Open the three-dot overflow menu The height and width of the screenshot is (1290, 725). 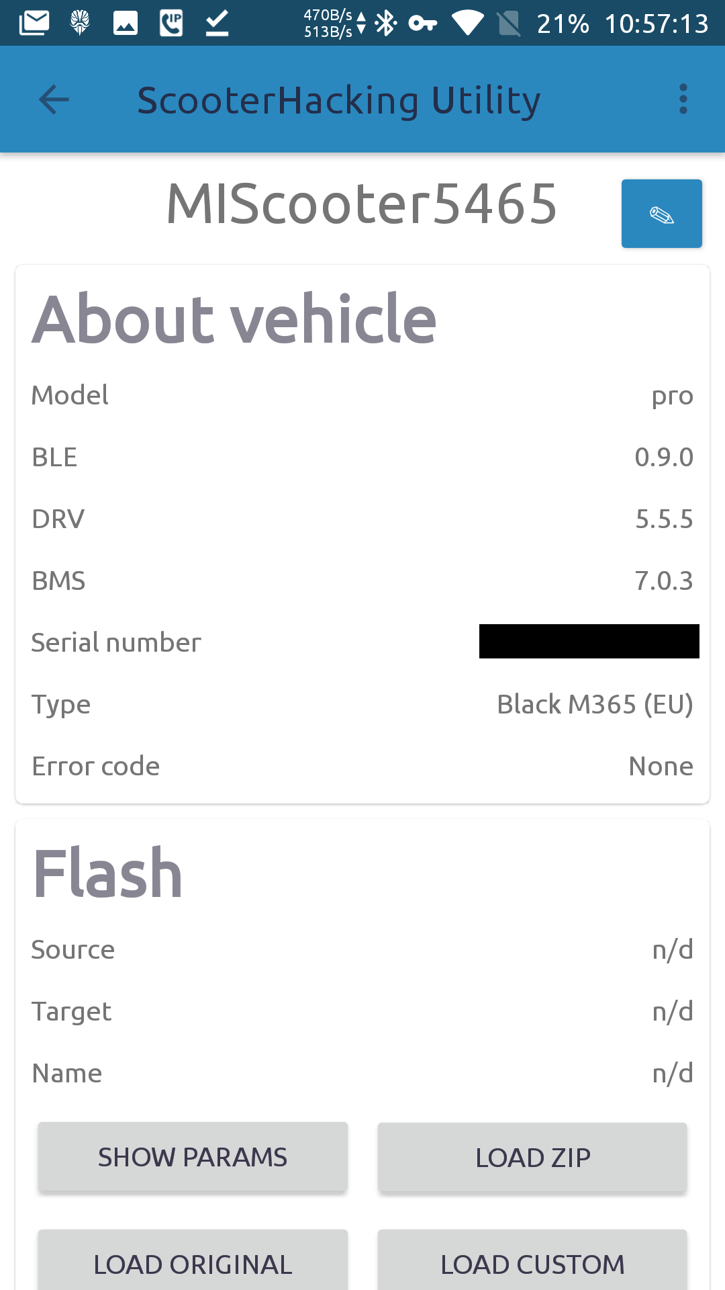(x=683, y=99)
